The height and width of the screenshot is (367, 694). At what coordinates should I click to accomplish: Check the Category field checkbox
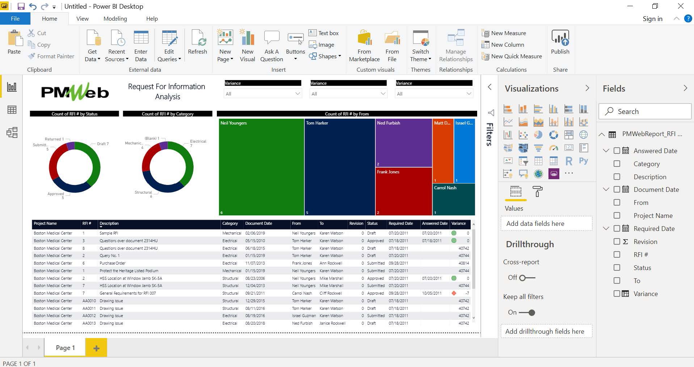coord(617,164)
